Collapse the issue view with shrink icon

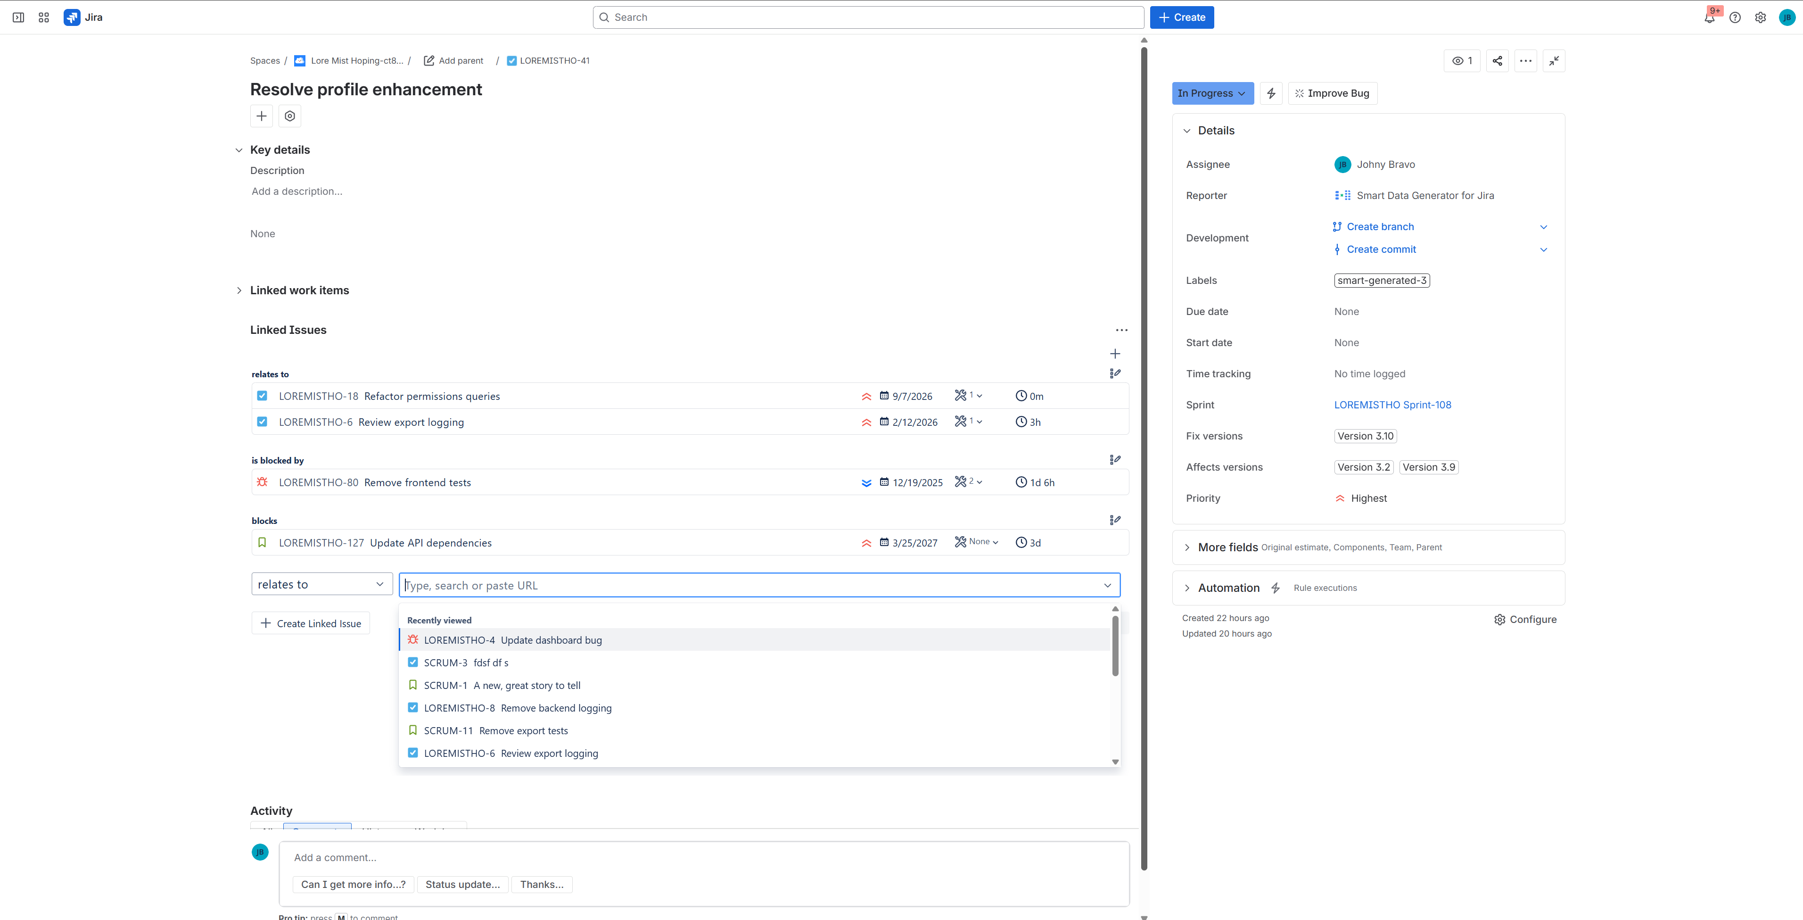[x=1554, y=61]
